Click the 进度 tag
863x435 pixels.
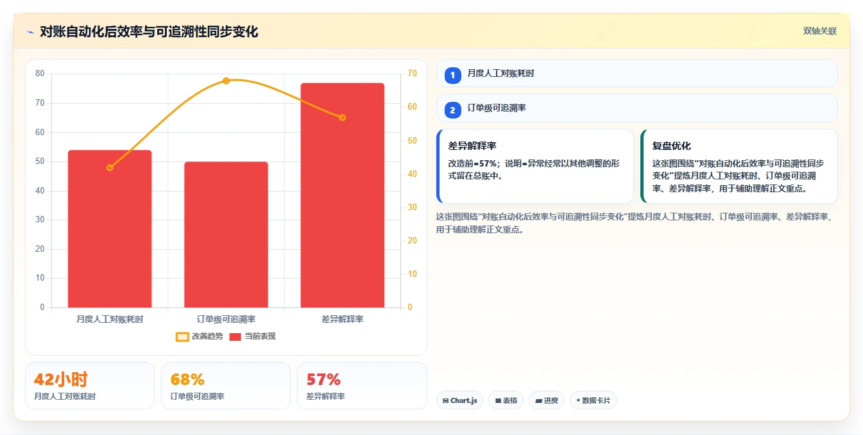coord(547,400)
